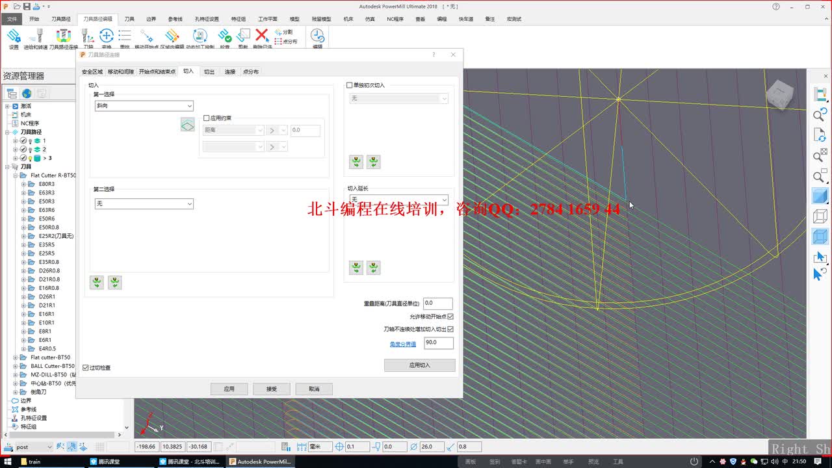Open the 文件 file menu
This screenshot has height=468, width=832.
pos(12,19)
